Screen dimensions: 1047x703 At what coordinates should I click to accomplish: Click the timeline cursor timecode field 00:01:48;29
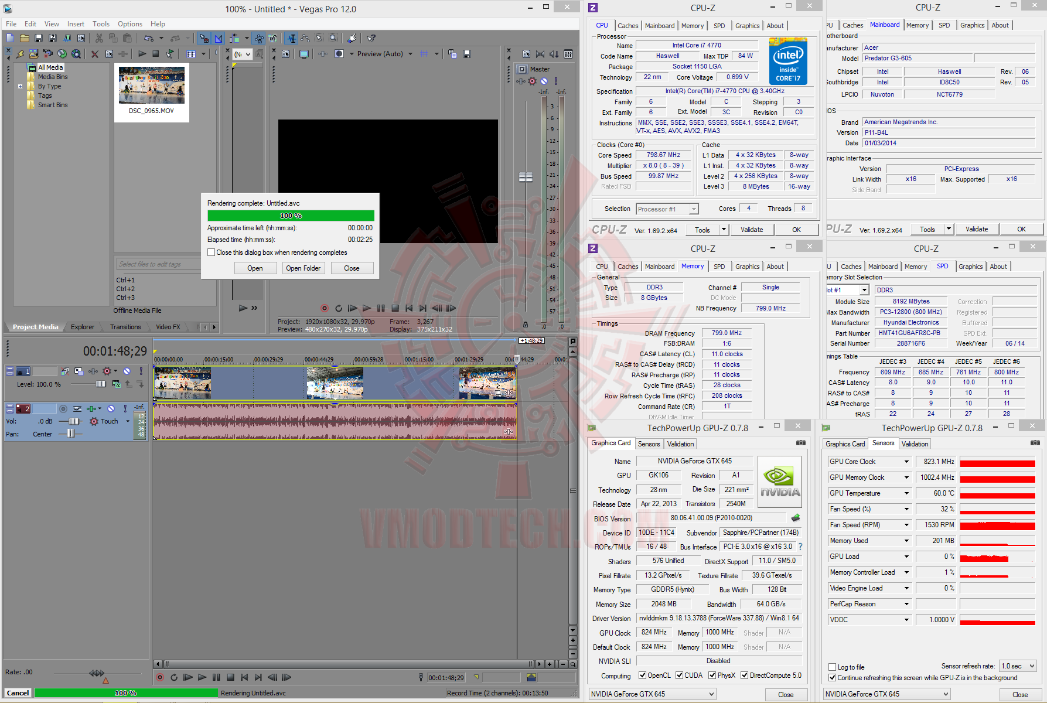446,678
